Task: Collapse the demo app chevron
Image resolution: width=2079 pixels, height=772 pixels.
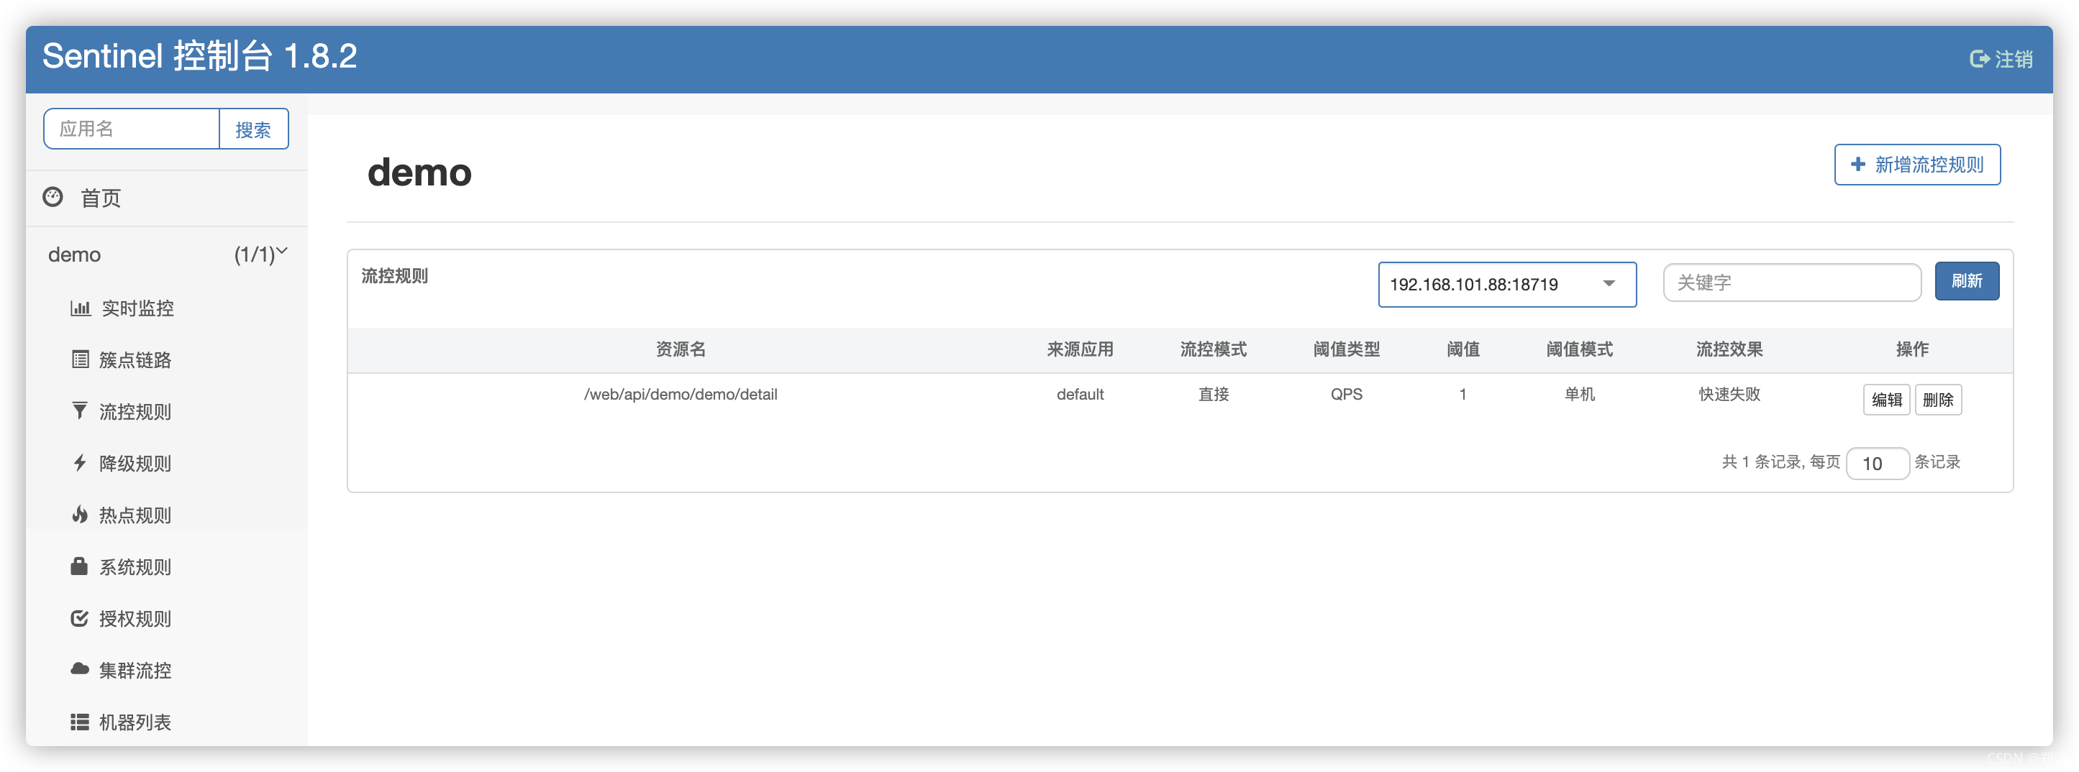Action: pos(282,251)
